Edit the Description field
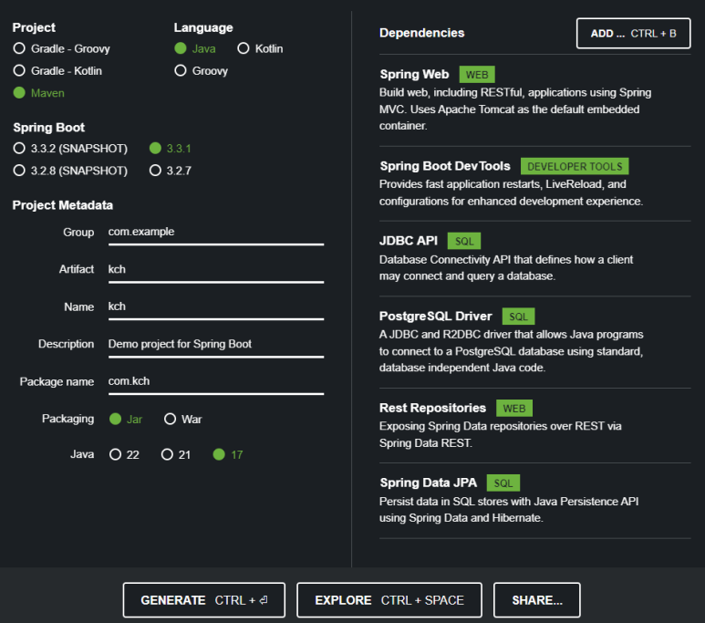Image resolution: width=705 pixels, height=623 pixels. pos(216,345)
